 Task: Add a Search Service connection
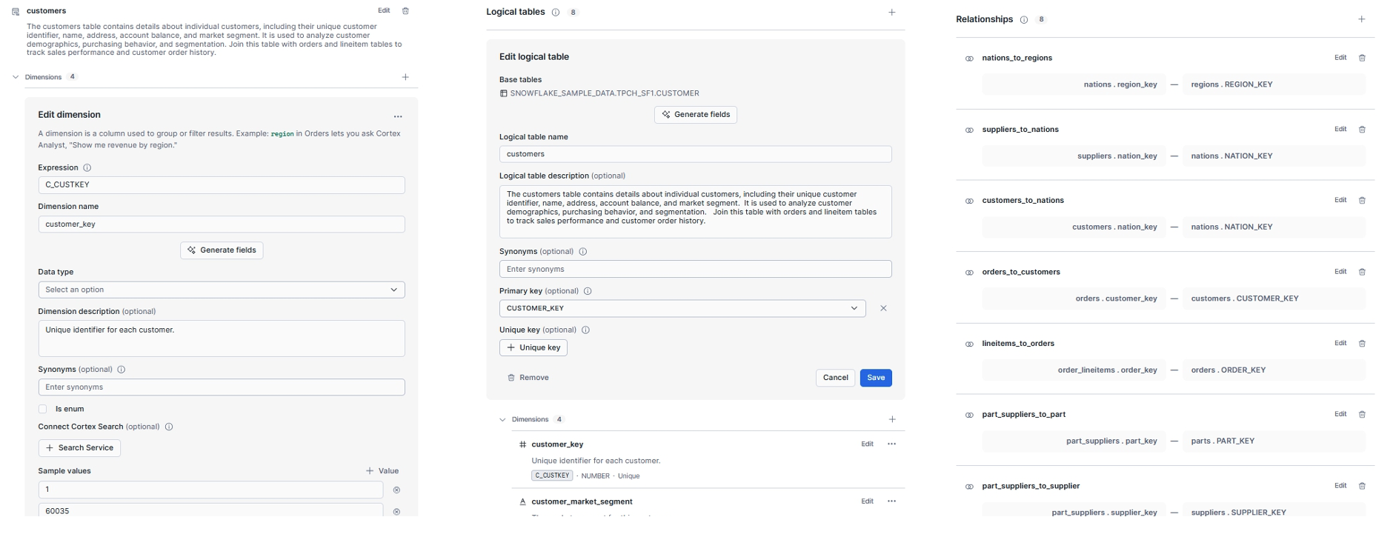tap(79, 448)
